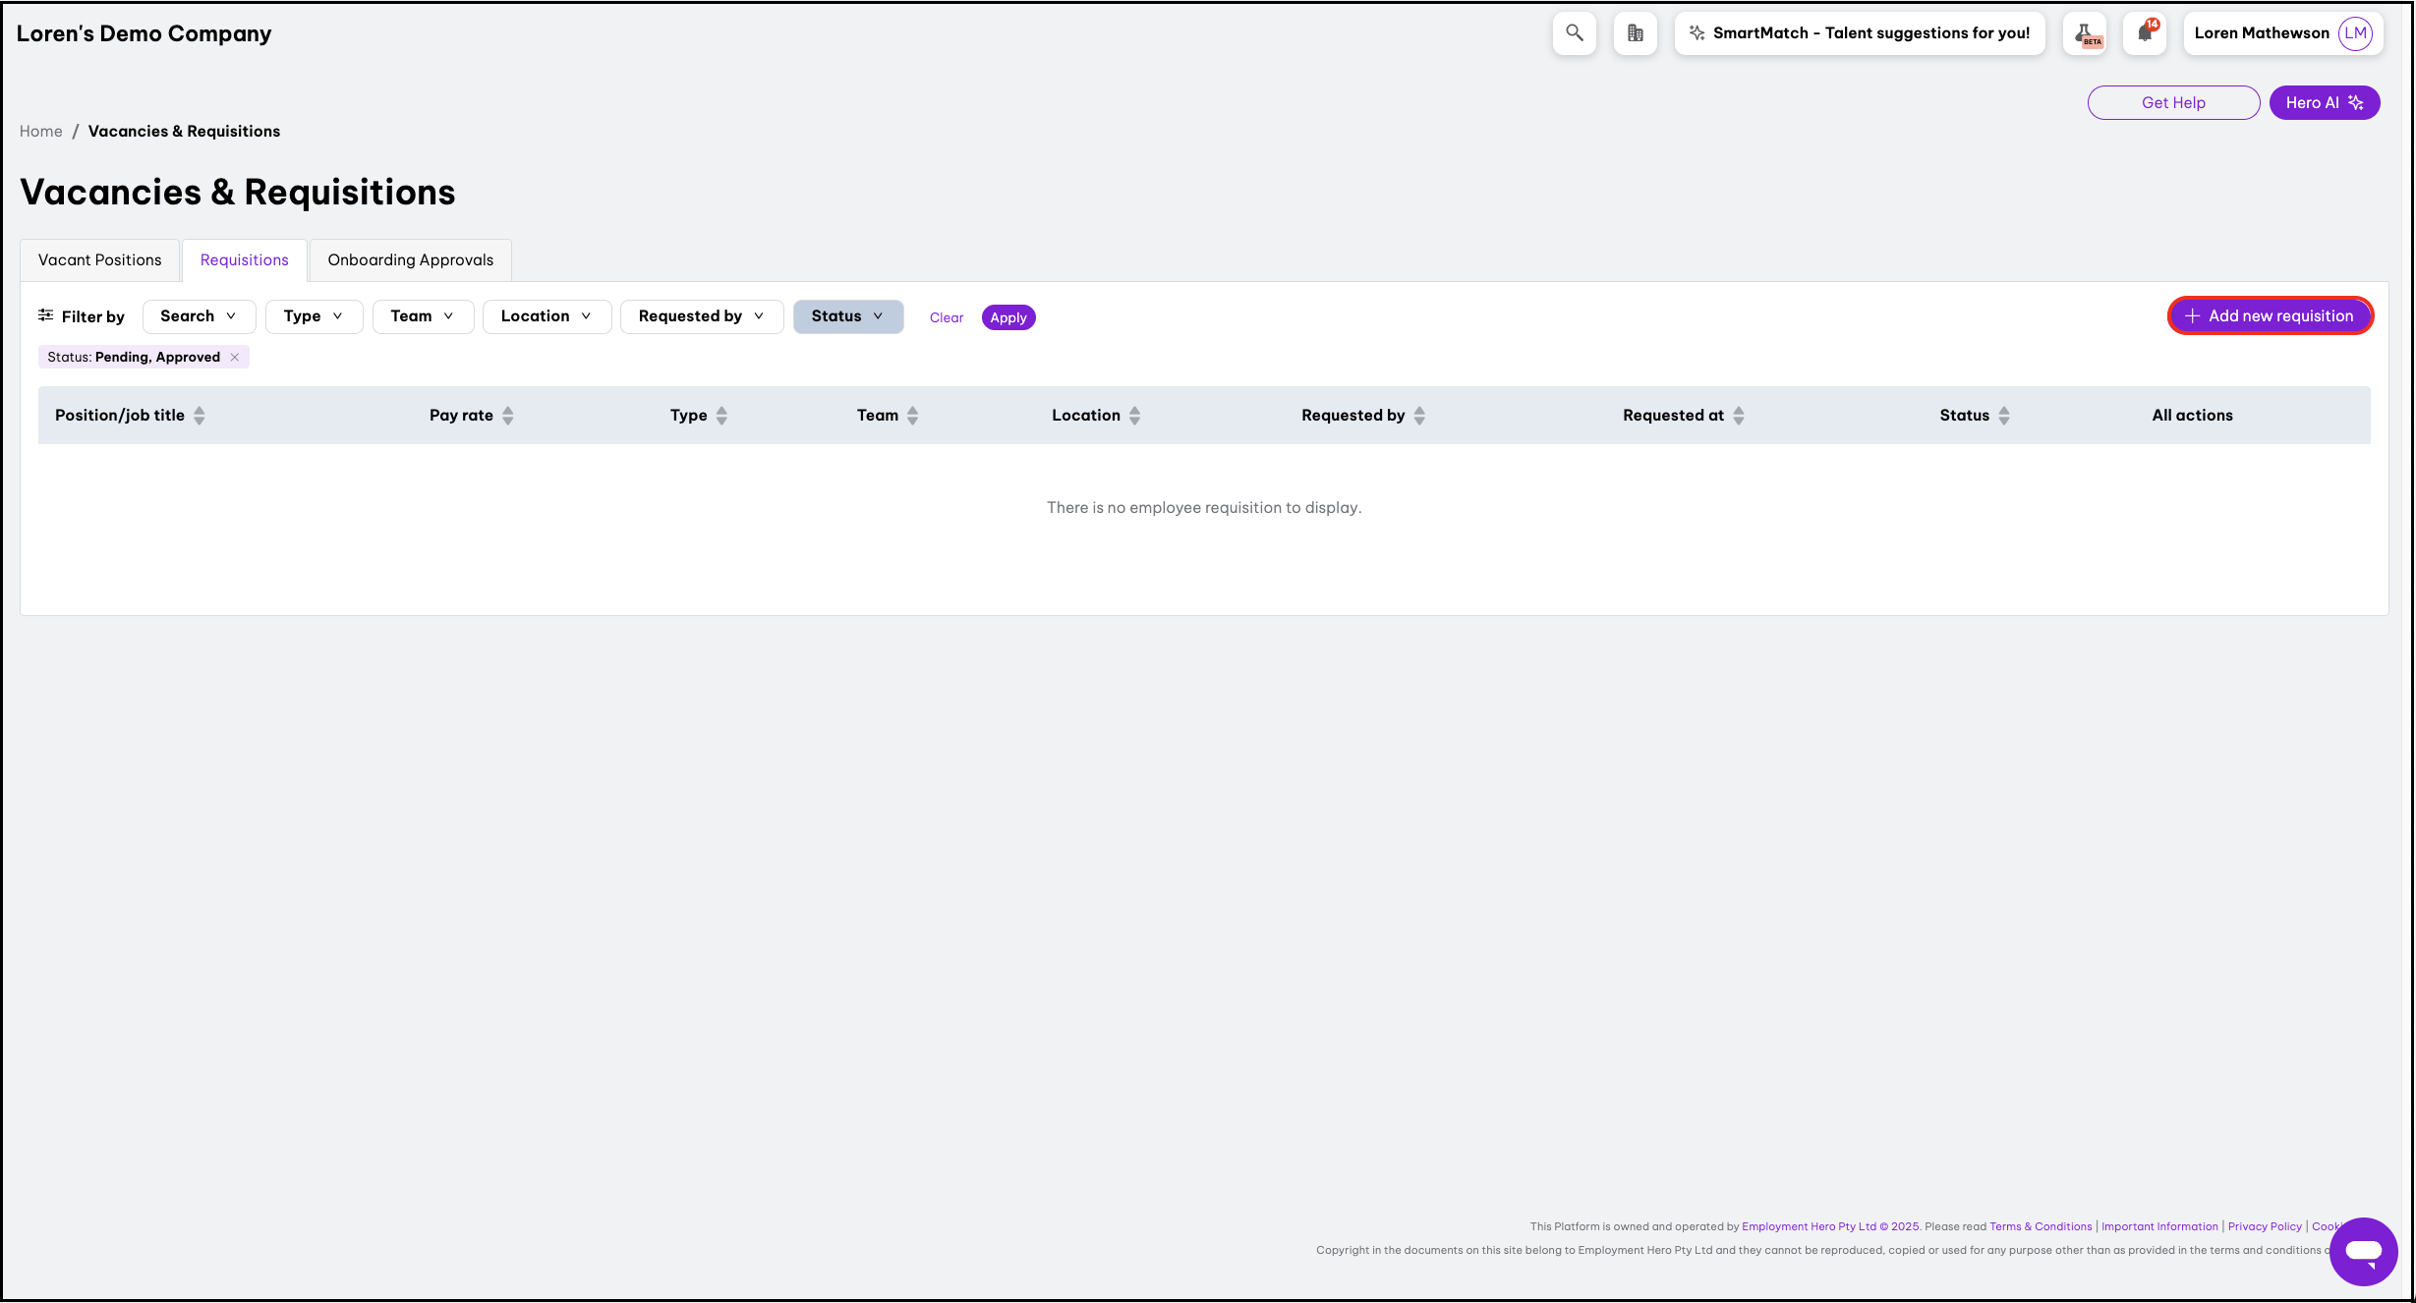Expand the Status filter dropdown

(847, 316)
